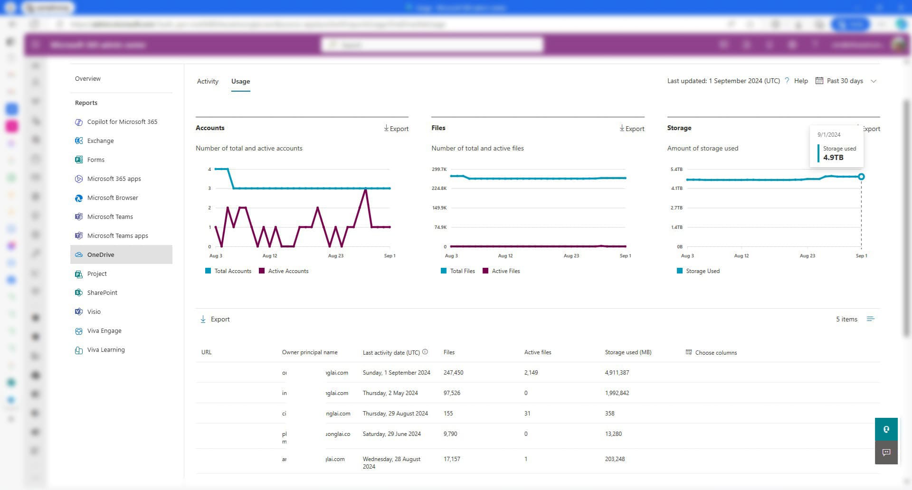This screenshot has width=912, height=490.
Task: Click the 17,157 files value
Action: point(452,459)
